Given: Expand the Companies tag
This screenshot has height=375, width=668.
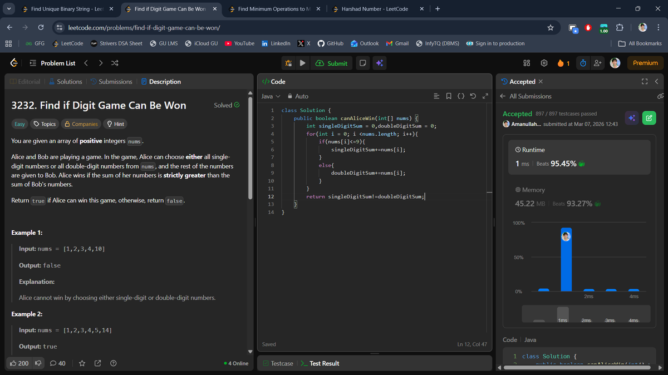Looking at the screenshot, I should coord(81,124).
